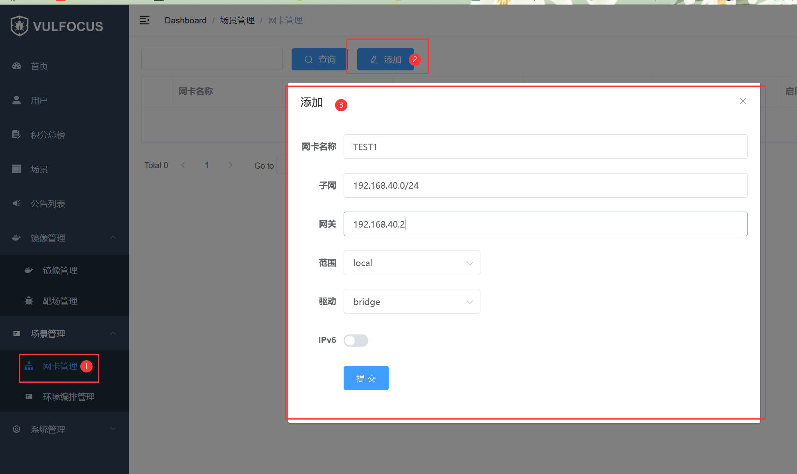Open 用户 in the sidebar
Screen dimensions: 797x474
coord(64,100)
